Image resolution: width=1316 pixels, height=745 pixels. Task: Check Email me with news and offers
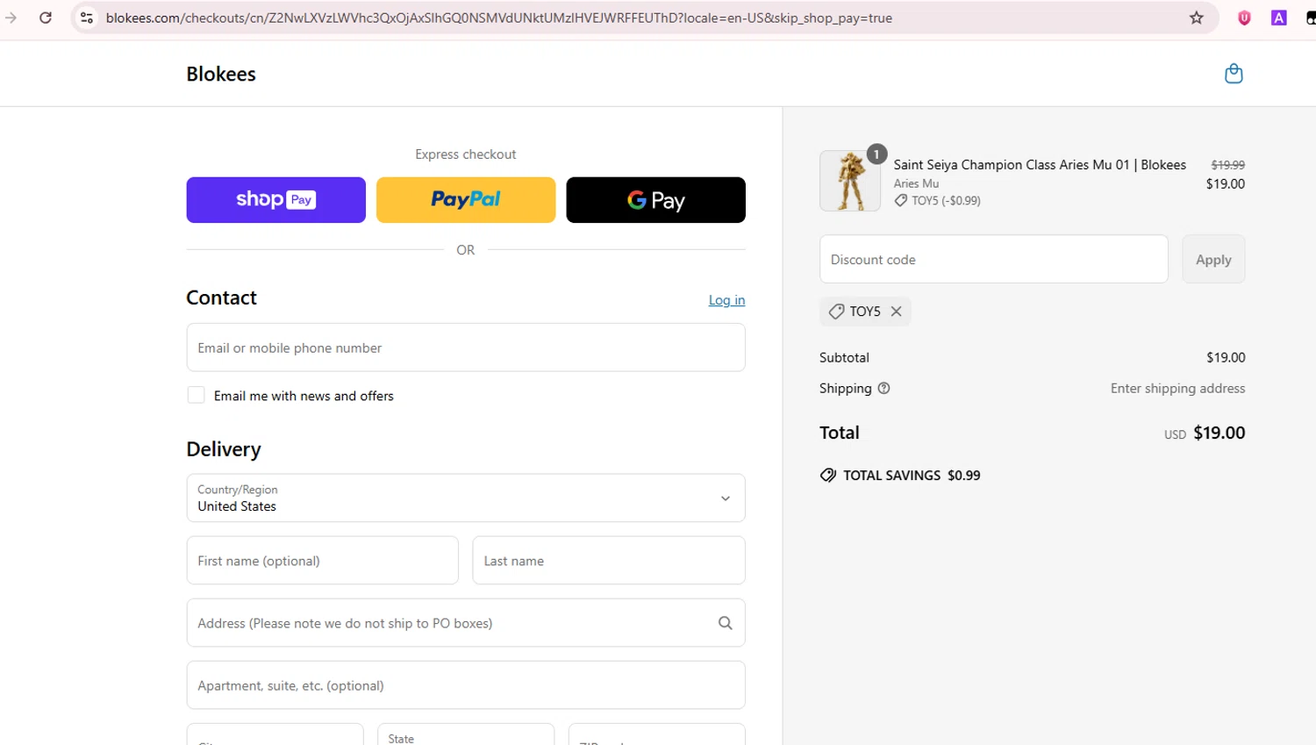(196, 396)
